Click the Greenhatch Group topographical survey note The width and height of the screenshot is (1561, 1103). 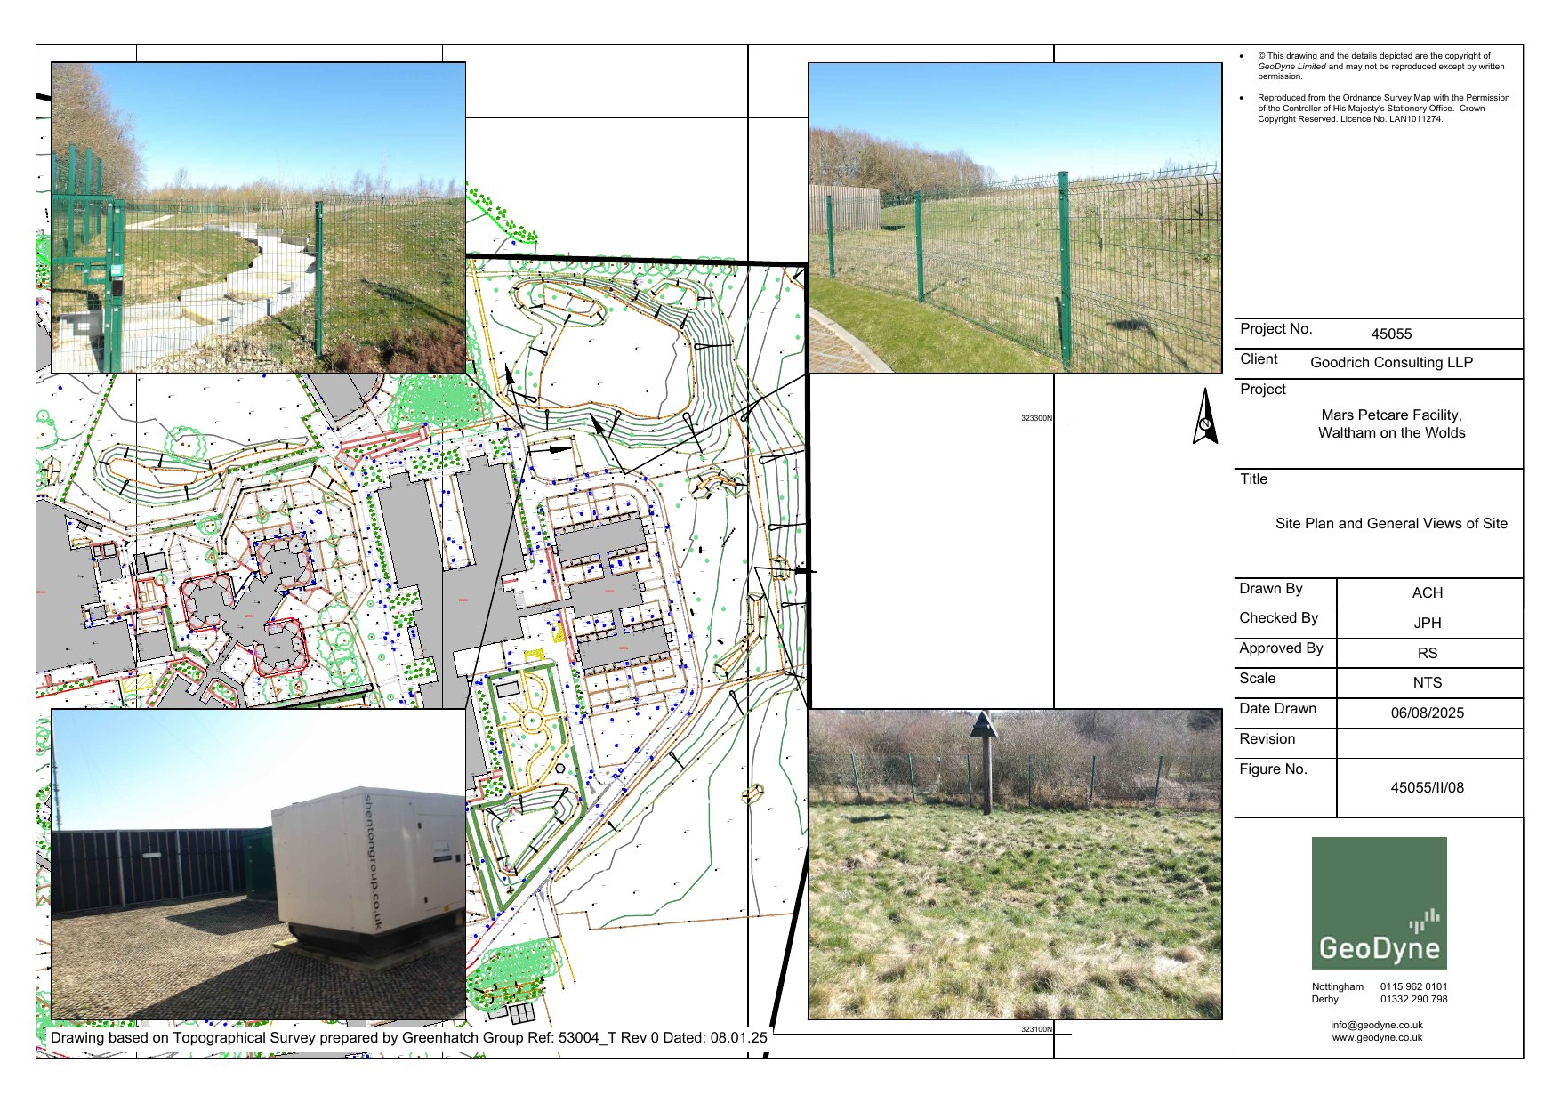tap(408, 1037)
